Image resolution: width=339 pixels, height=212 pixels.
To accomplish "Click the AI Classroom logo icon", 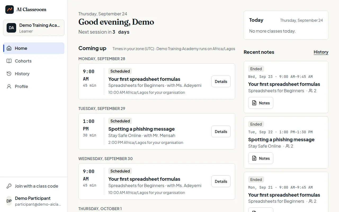I will click(x=10, y=10).
